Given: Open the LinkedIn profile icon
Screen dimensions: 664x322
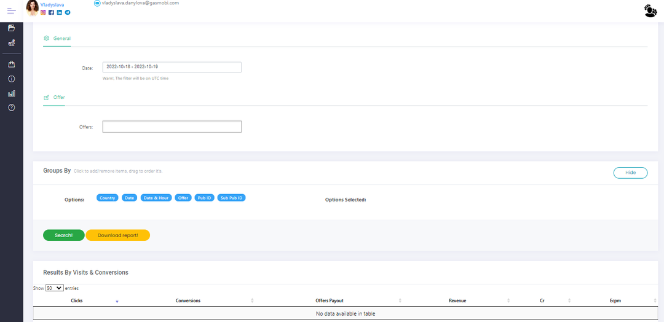Looking at the screenshot, I should (x=59, y=12).
